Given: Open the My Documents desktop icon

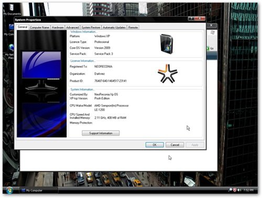Looking at the screenshot, I should [x=12, y=9].
